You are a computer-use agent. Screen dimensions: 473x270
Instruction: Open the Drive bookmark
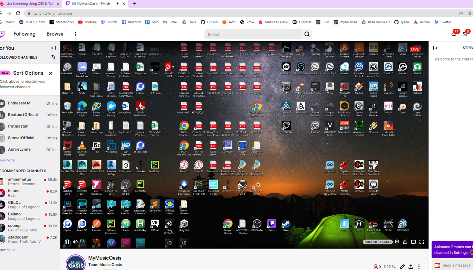click(x=189, y=22)
